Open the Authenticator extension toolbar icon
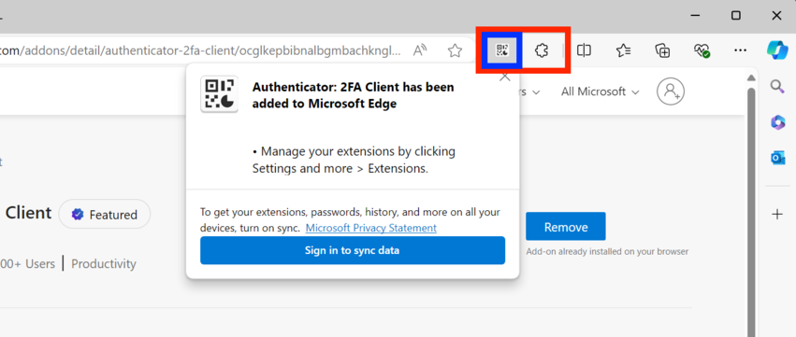The image size is (796, 337). point(501,50)
